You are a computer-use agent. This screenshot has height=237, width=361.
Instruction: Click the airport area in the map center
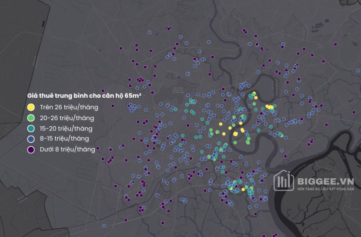(178, 89)
